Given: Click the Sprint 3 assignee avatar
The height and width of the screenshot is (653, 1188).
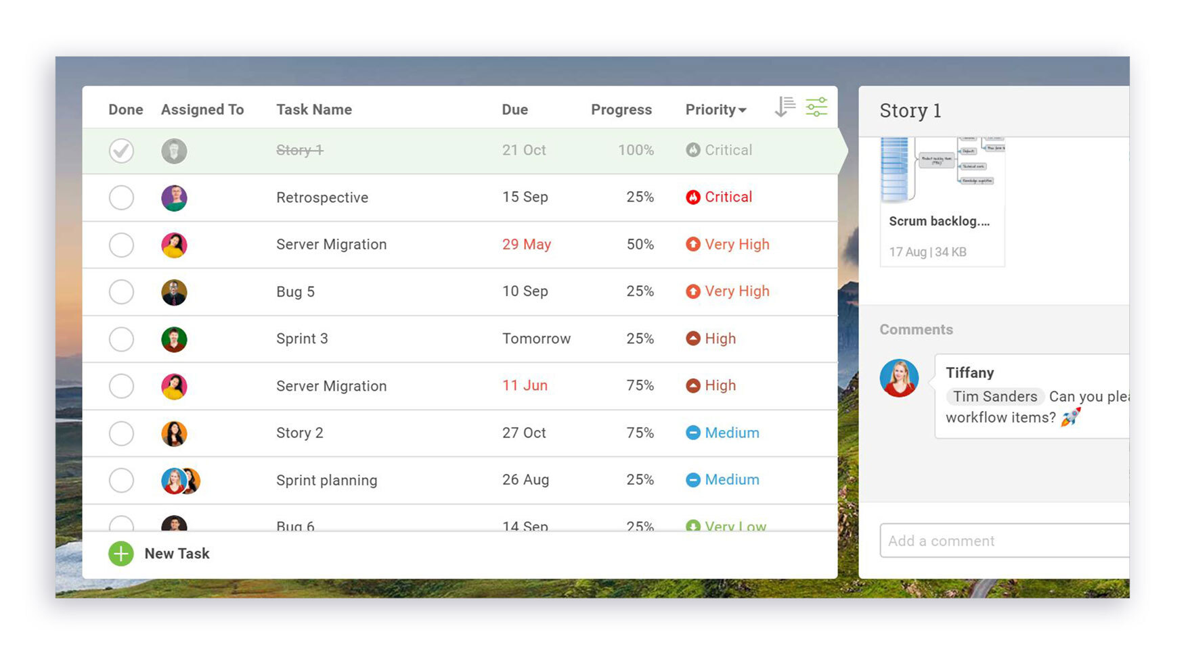Looking at the screenshot, I should [x=174, y=339].
